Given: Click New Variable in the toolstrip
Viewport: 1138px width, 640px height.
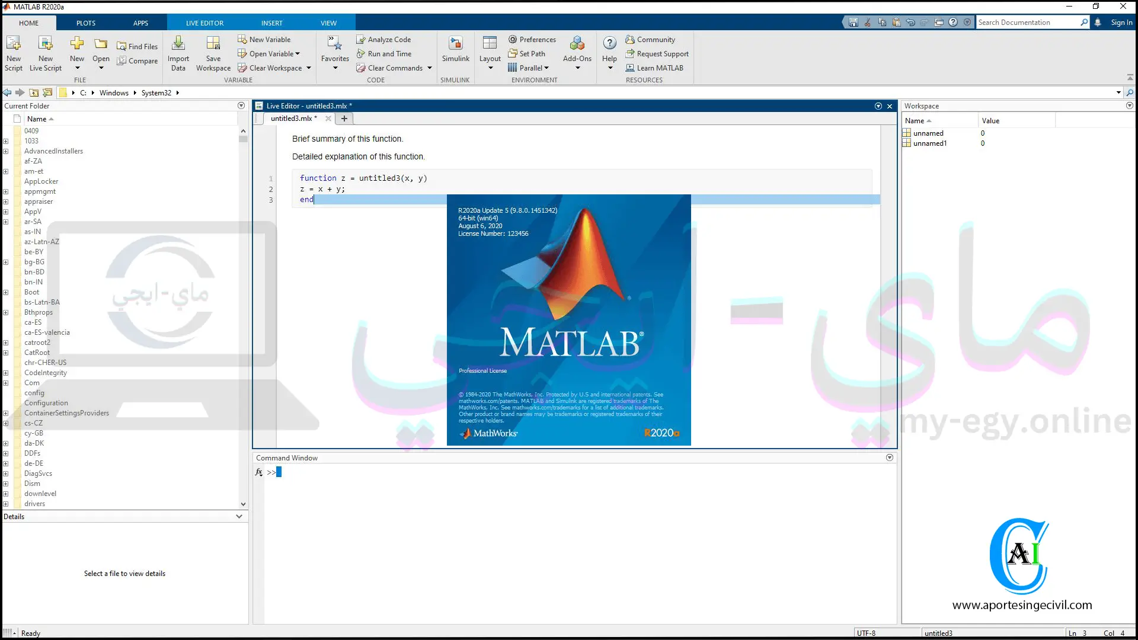Looking at the screenshot, I should click(x=264, y=39).
